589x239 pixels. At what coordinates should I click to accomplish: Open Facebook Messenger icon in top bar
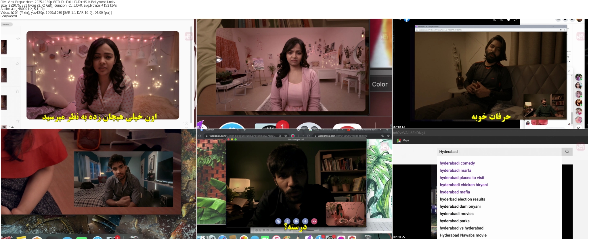(x=565, y=20)
